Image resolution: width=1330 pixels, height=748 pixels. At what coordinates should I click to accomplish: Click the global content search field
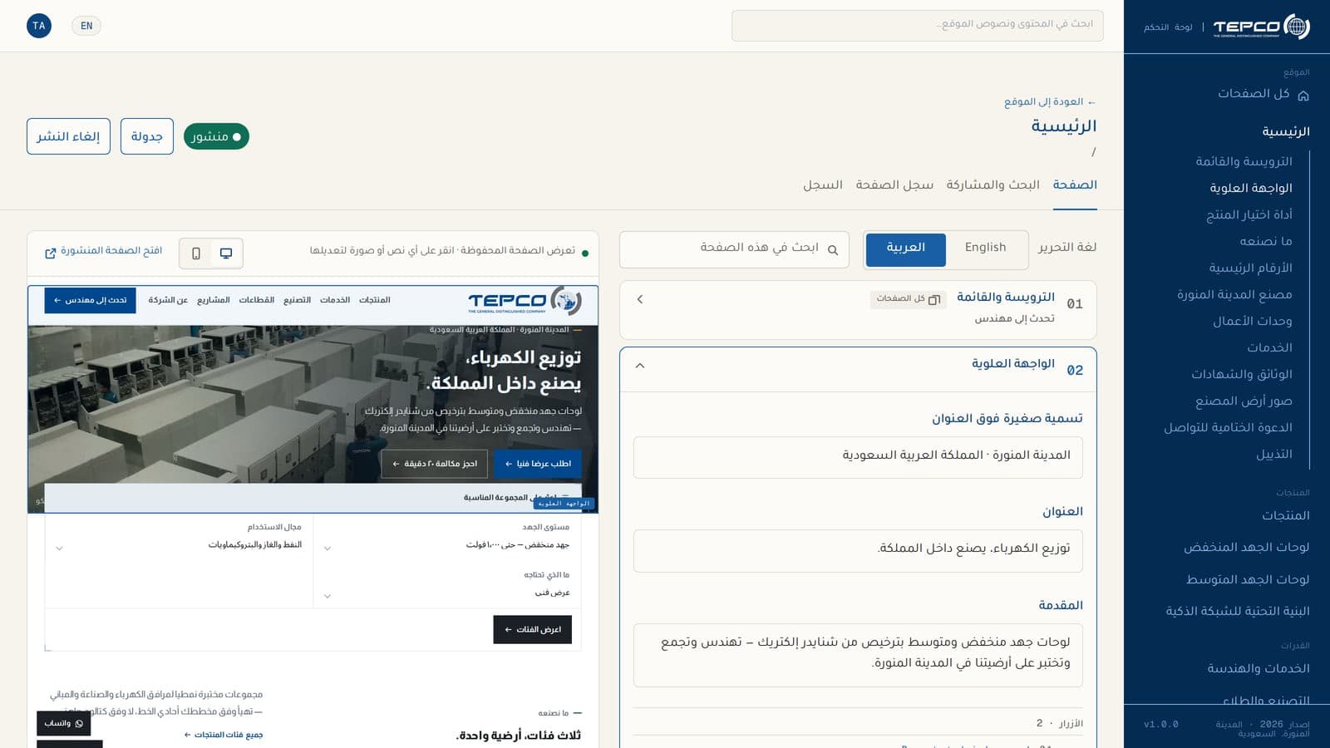click(918, 26)
